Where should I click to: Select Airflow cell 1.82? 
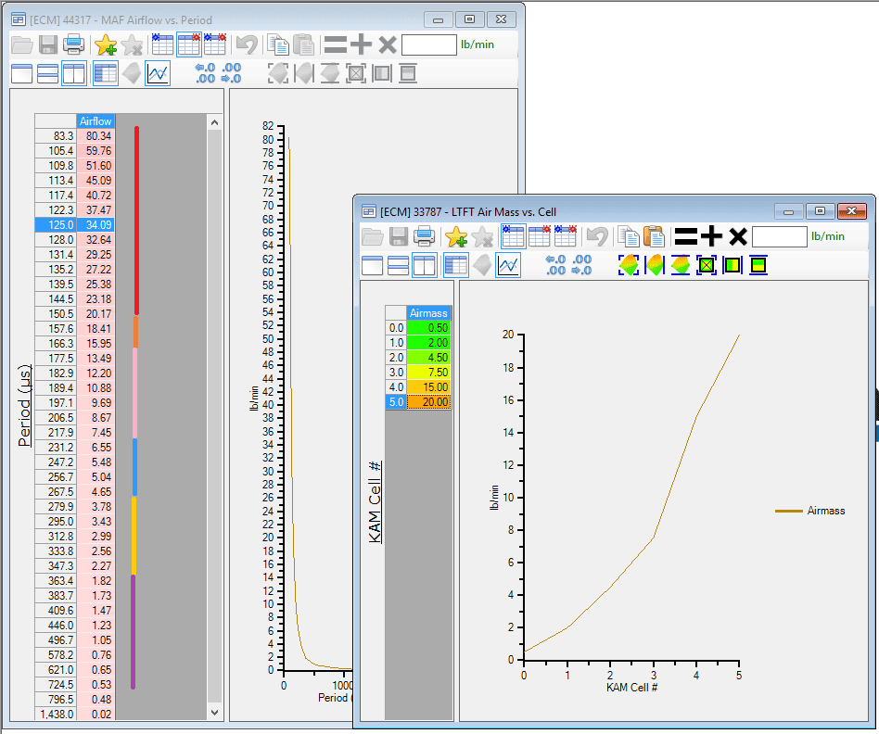click(x=96, y=580)
